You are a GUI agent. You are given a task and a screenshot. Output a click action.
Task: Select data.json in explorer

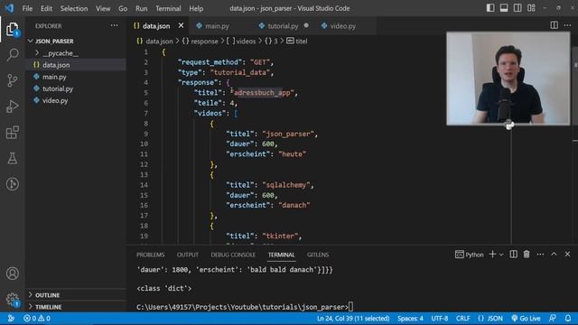pyautogui.click(x=56, y=65)
